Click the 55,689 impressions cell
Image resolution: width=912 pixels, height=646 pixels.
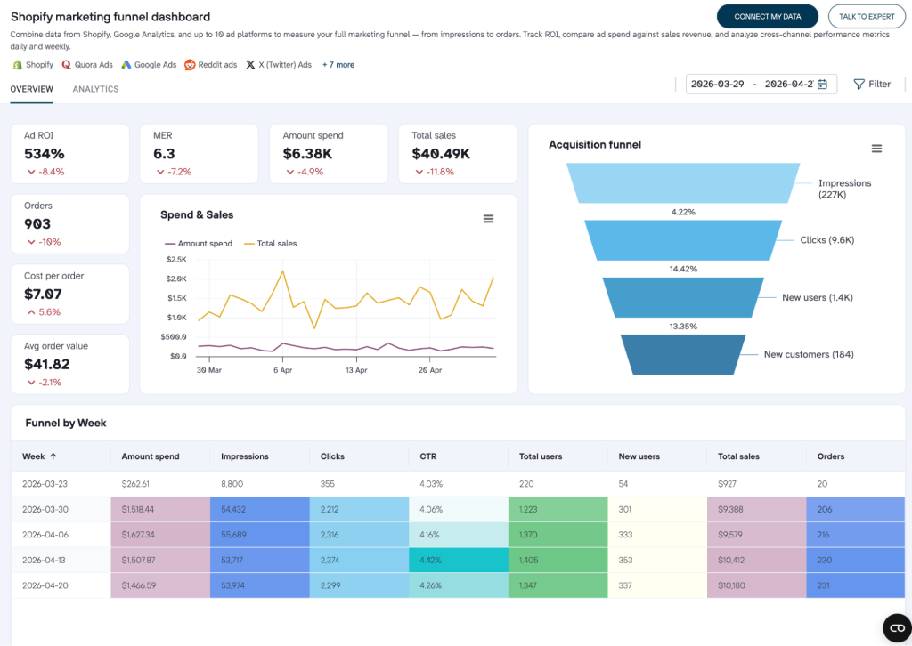click(x=259, y=535)
